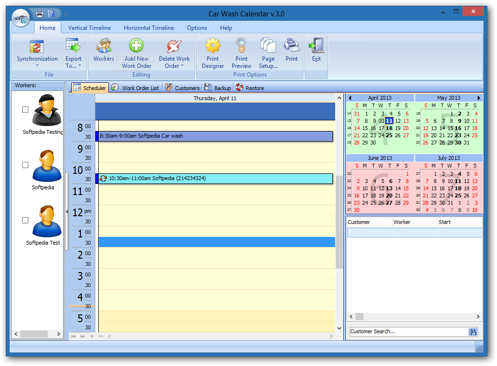
Task: Select Softpedia Testing worker avatar
Action: 47,110
